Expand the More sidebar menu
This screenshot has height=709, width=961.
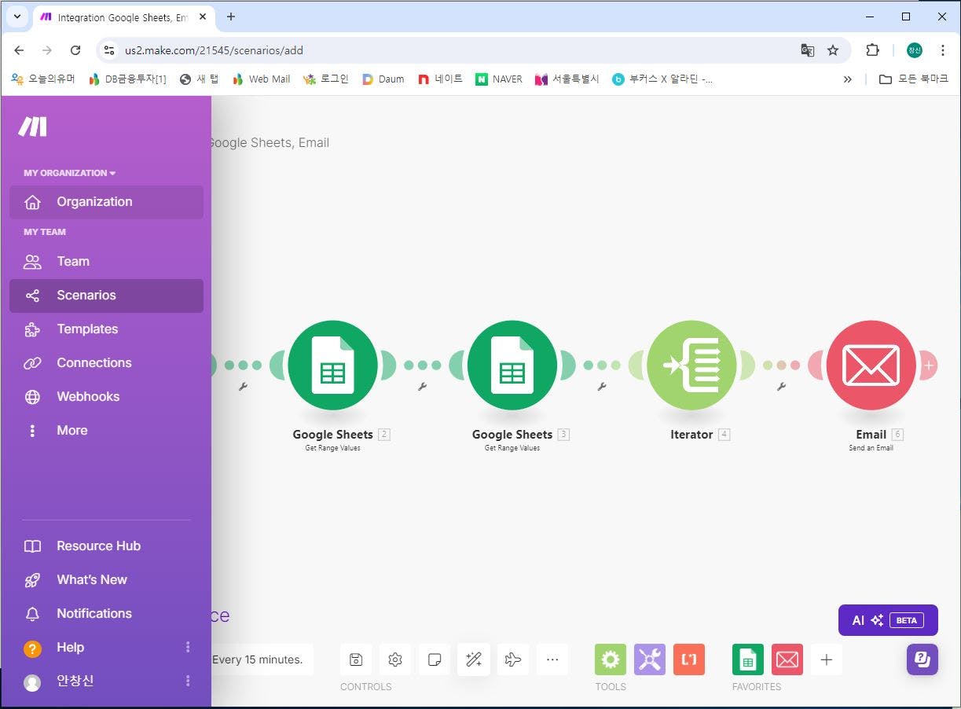[106, 431]
